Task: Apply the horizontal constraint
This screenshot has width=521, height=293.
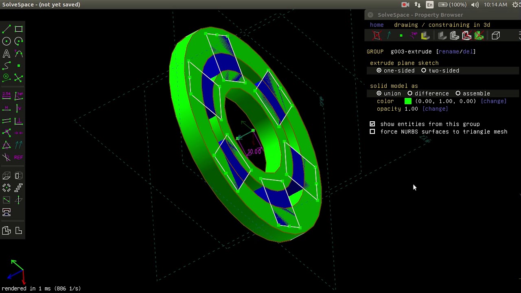Action: click(x=7, y=108)
